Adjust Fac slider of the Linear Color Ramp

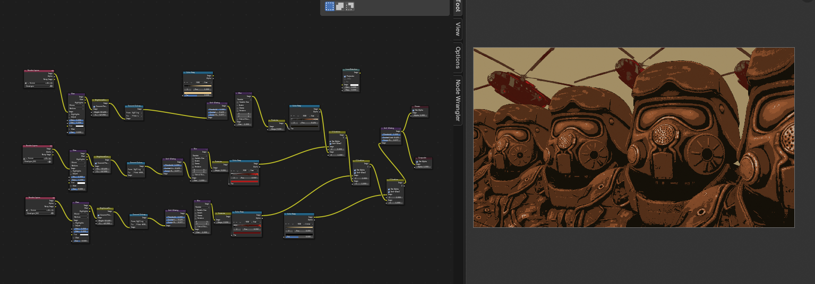[x=299, y=237]
